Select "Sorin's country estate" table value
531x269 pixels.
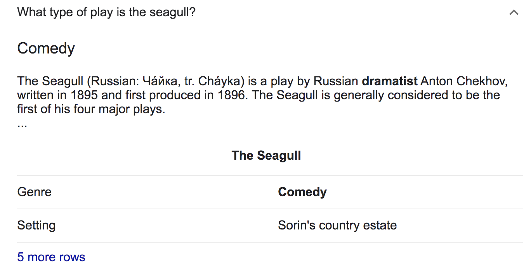tap(337, 225)
